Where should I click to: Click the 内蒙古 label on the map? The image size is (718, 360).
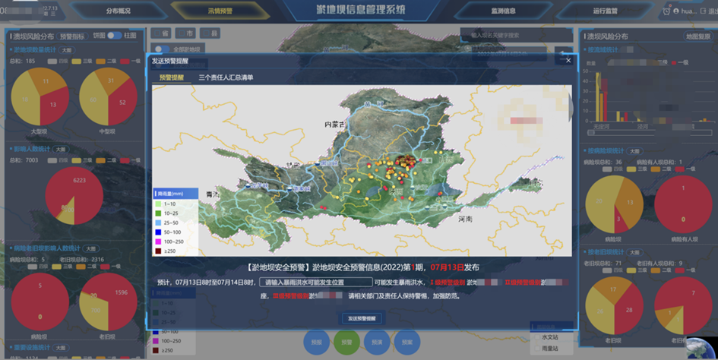[x=334, y=125]
